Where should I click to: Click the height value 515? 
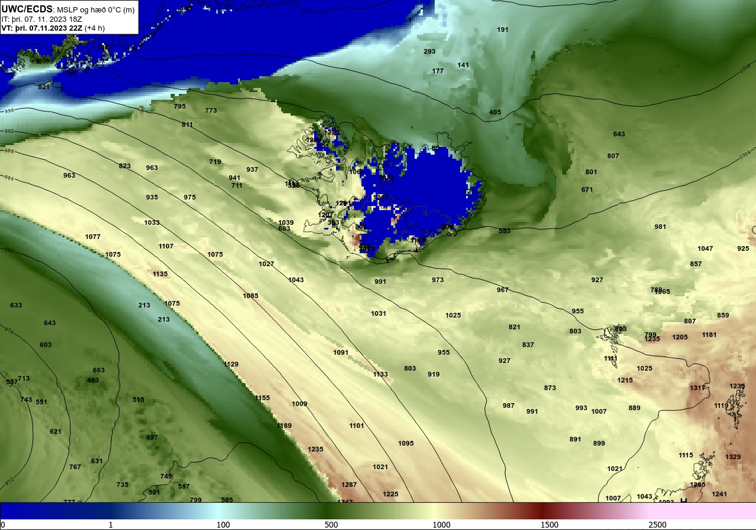click(x=138, y=400)
